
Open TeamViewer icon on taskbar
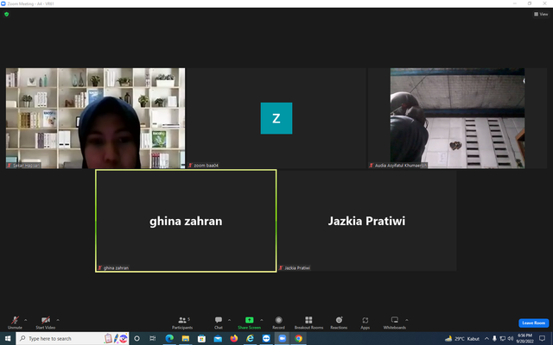[x=266, y=338]
